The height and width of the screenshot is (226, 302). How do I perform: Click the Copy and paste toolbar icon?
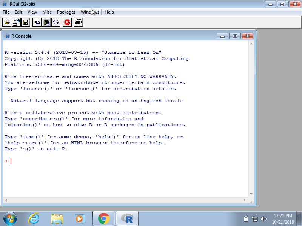pyautogui.click(x=56, y=22)
